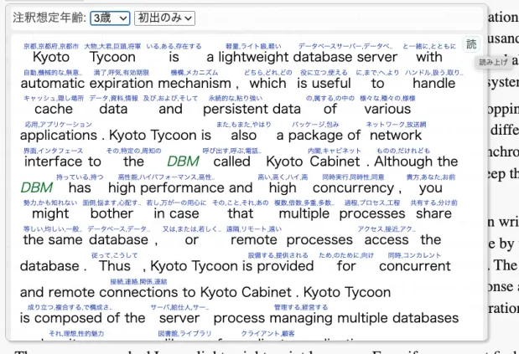This screenshot has width=519, height=354.
Task: Click the word "mechanism"
Action: point(195,83)
